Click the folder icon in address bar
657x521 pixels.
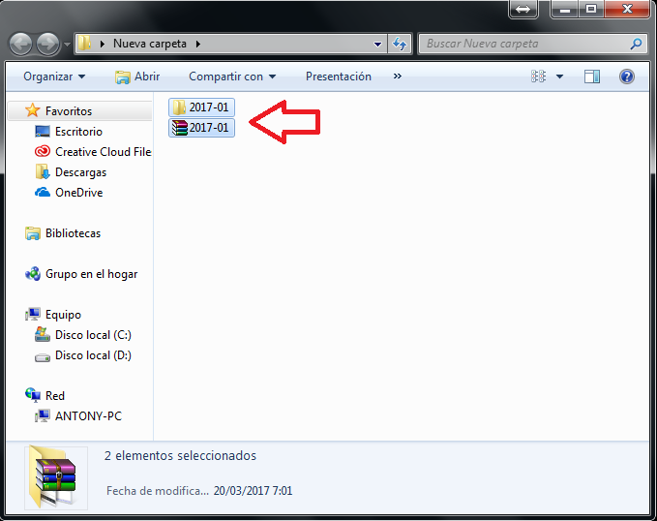coord(84,44)
